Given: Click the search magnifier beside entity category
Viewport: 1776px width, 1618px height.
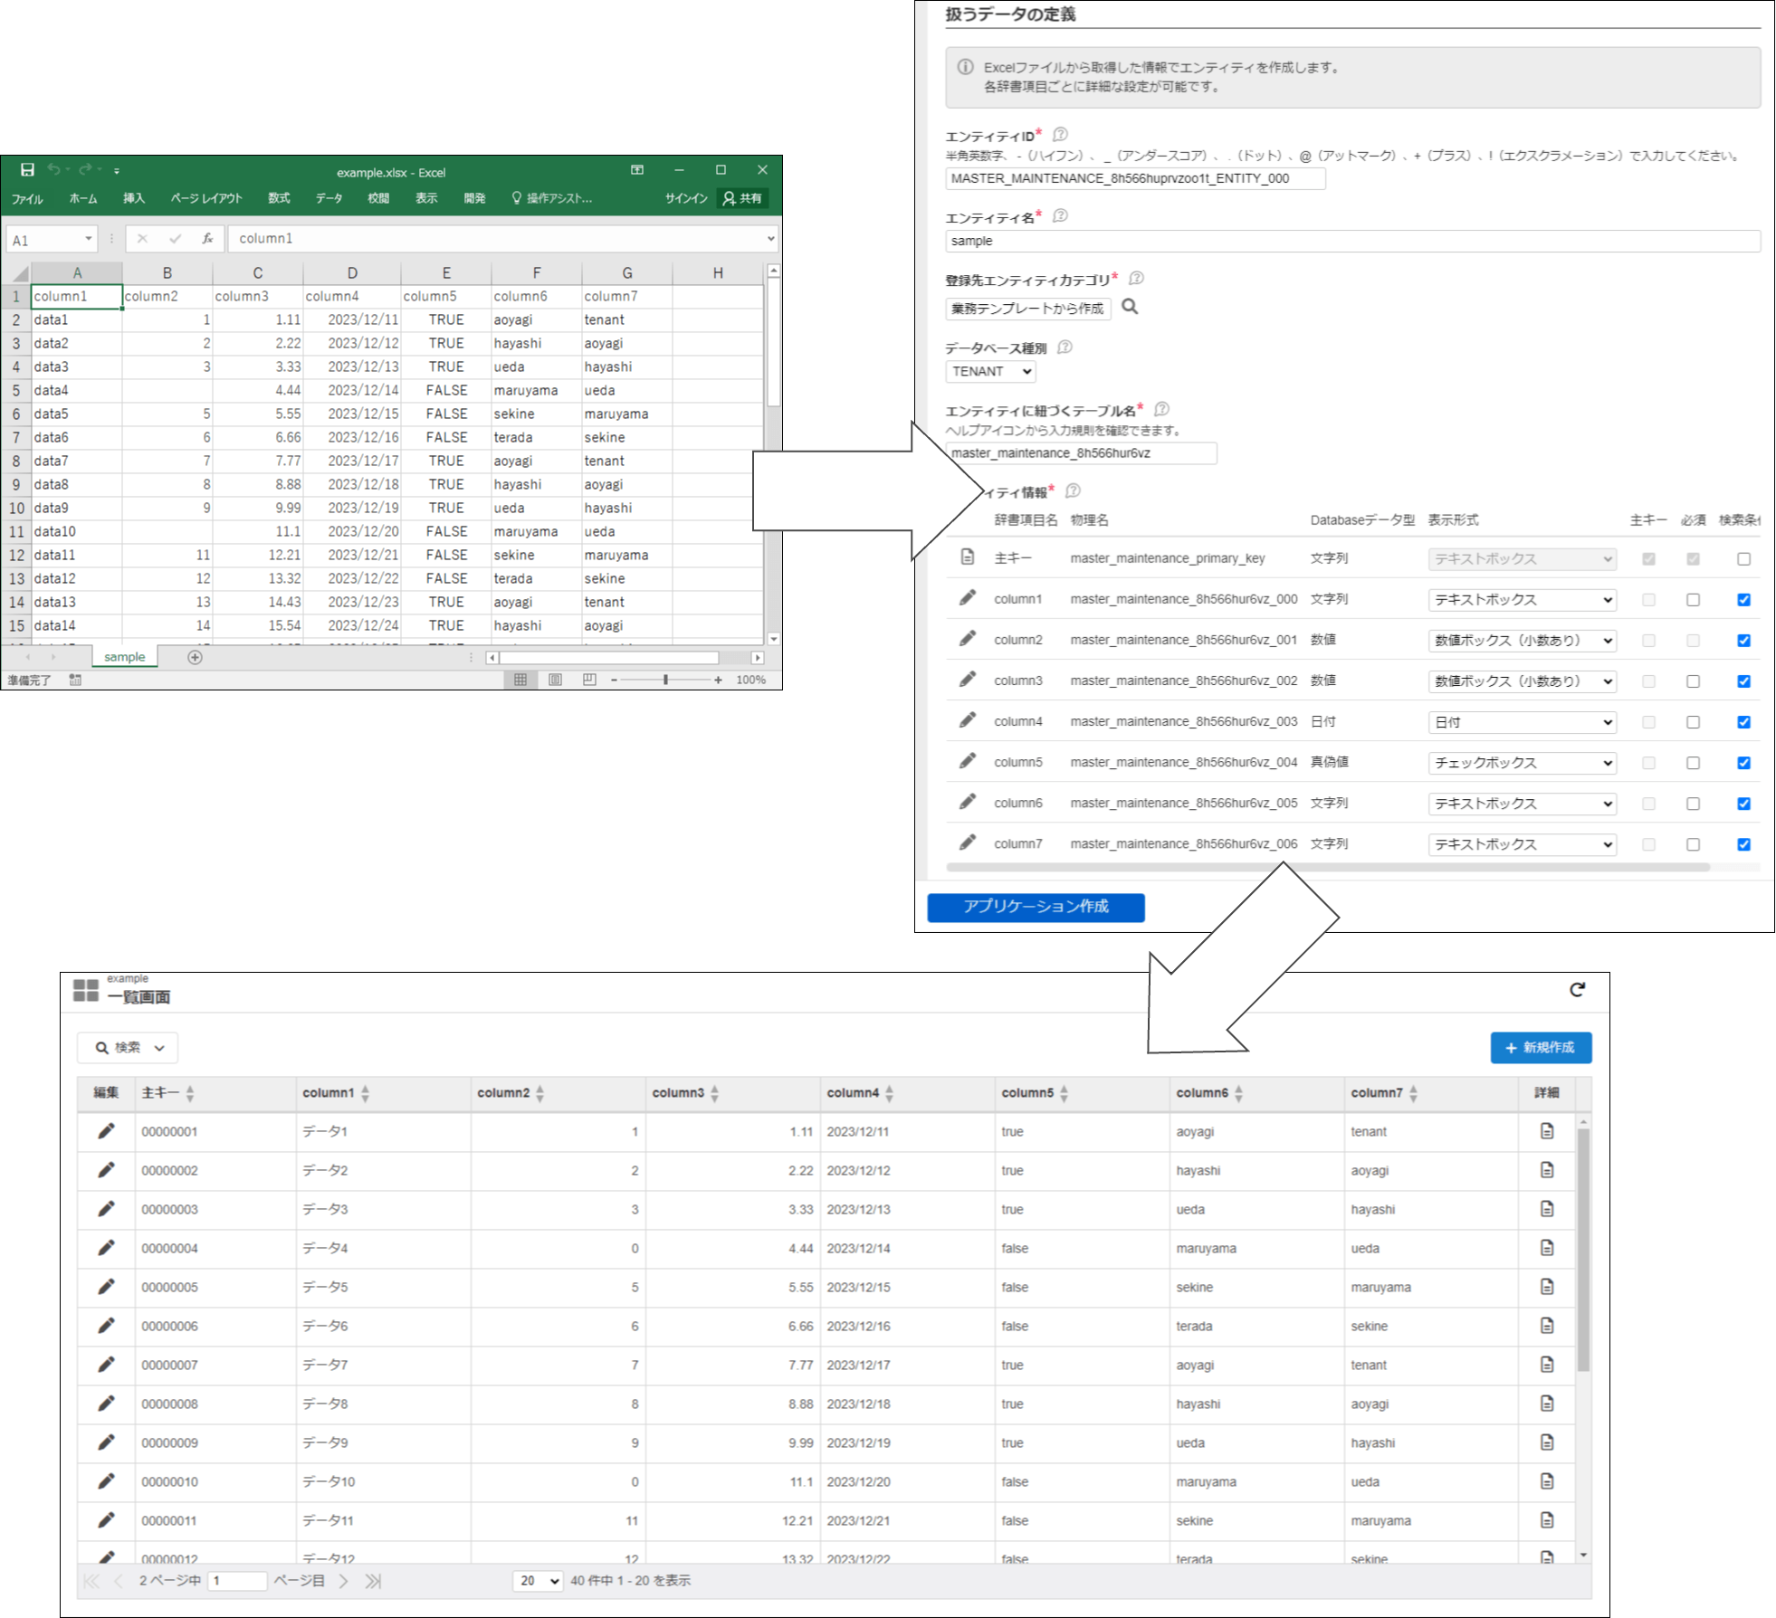Looking at the screenshot, I should coord(1130,307).
